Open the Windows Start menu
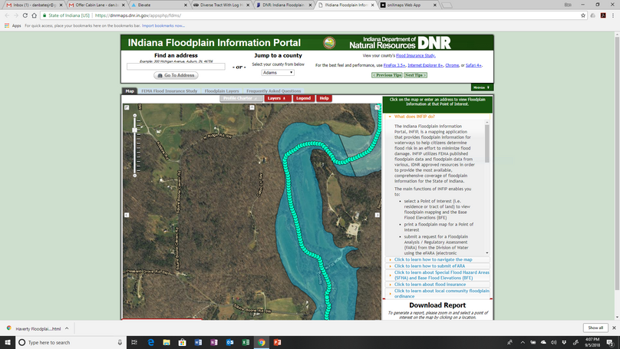 8,342
